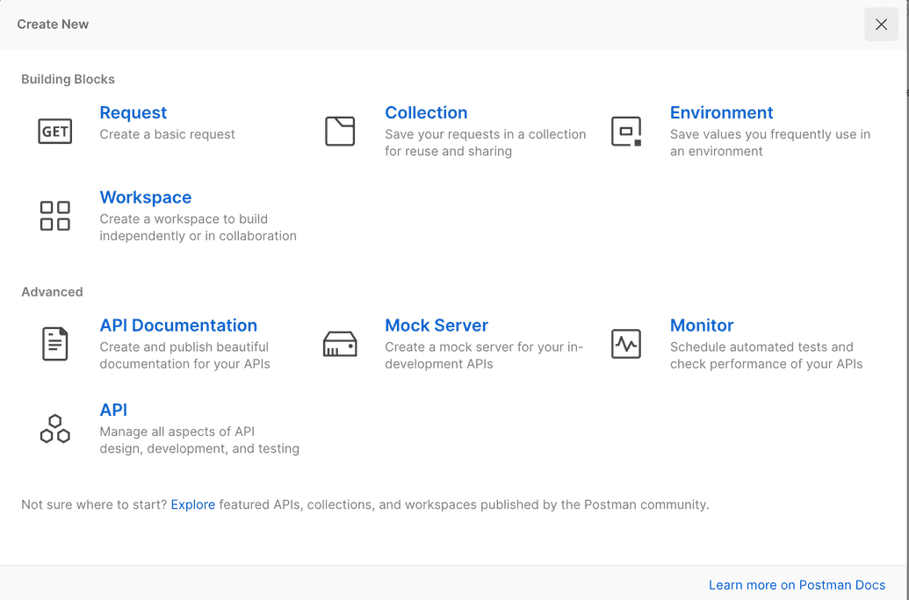Click the API Documentation page icon
Screen dimensions: 909x600
[55, 343]
